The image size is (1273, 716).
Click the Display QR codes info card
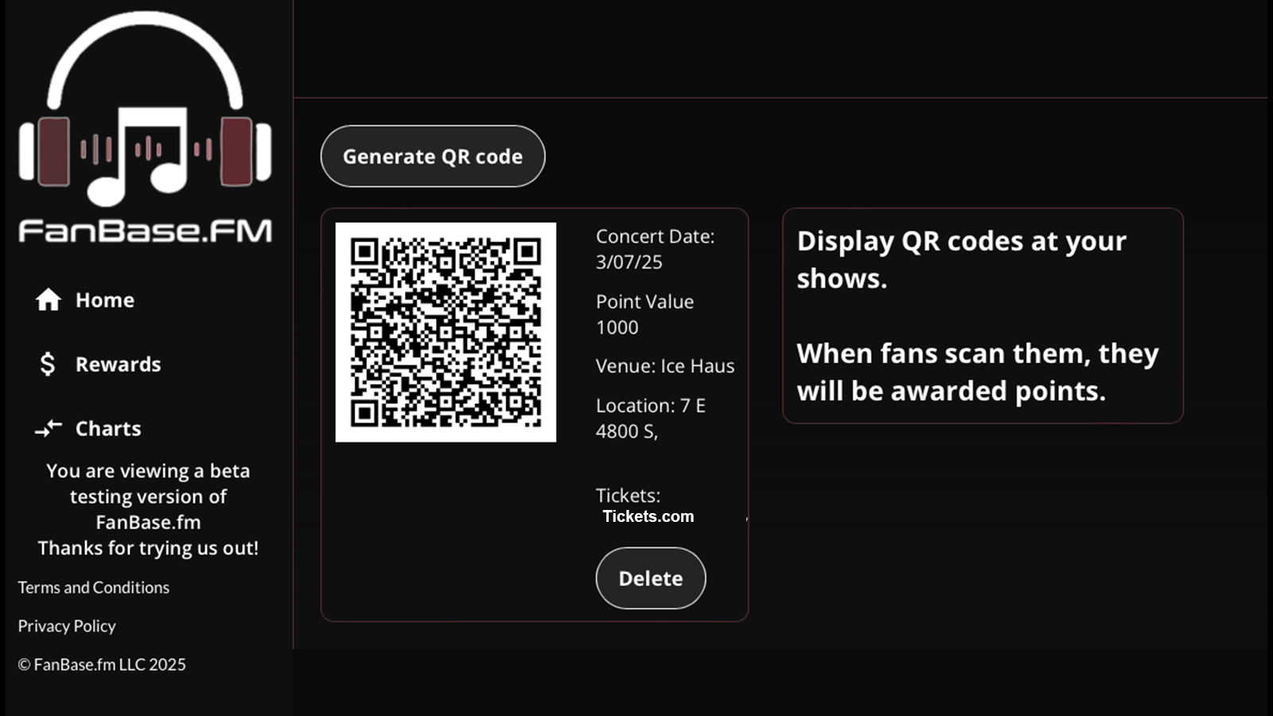click(x=983, y=316)
